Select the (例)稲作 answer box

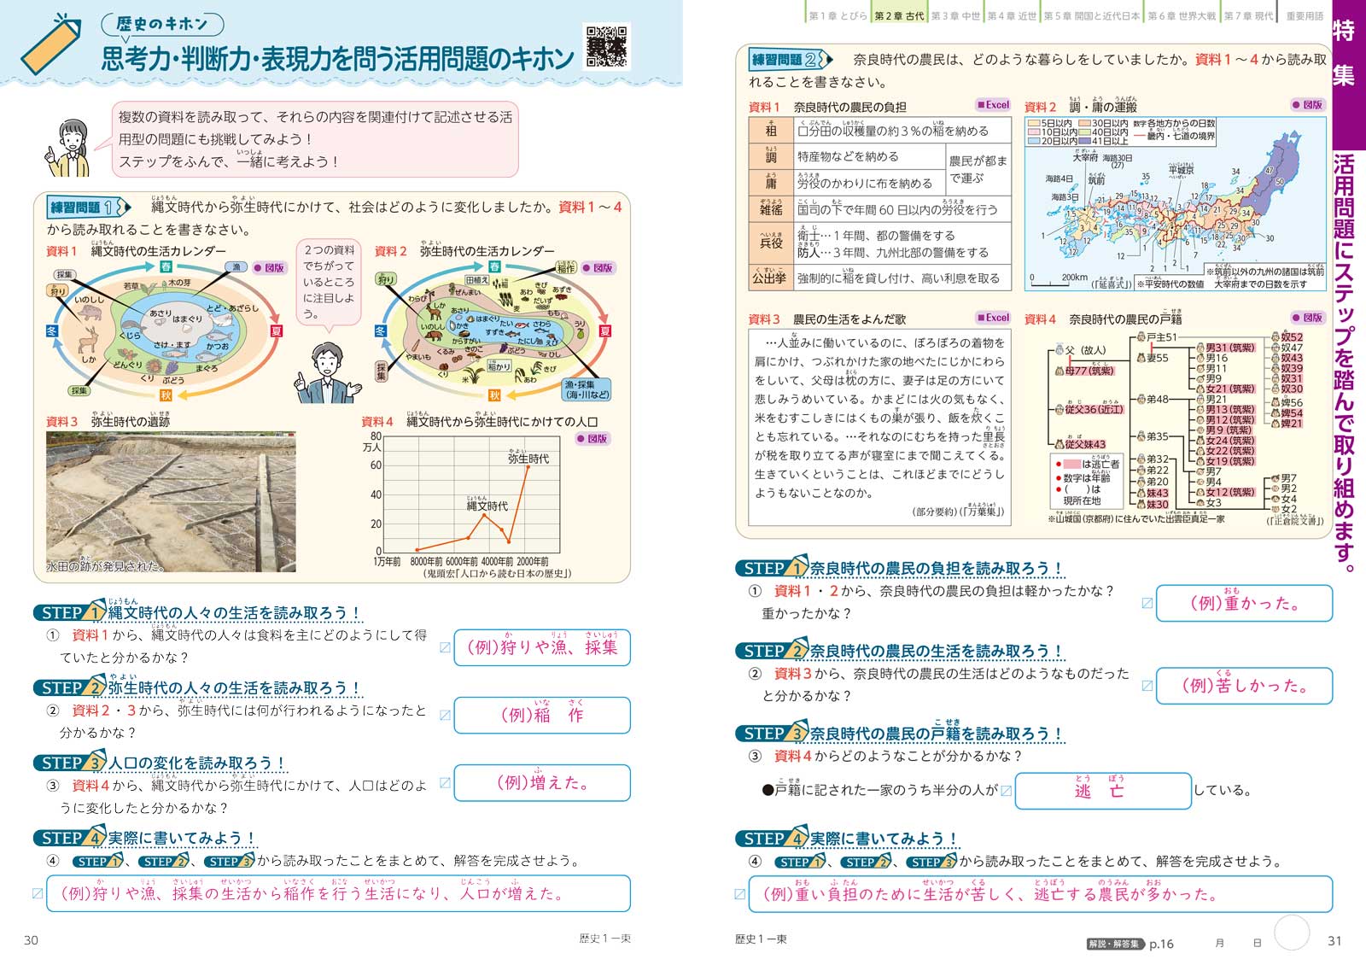pos(542,715)
